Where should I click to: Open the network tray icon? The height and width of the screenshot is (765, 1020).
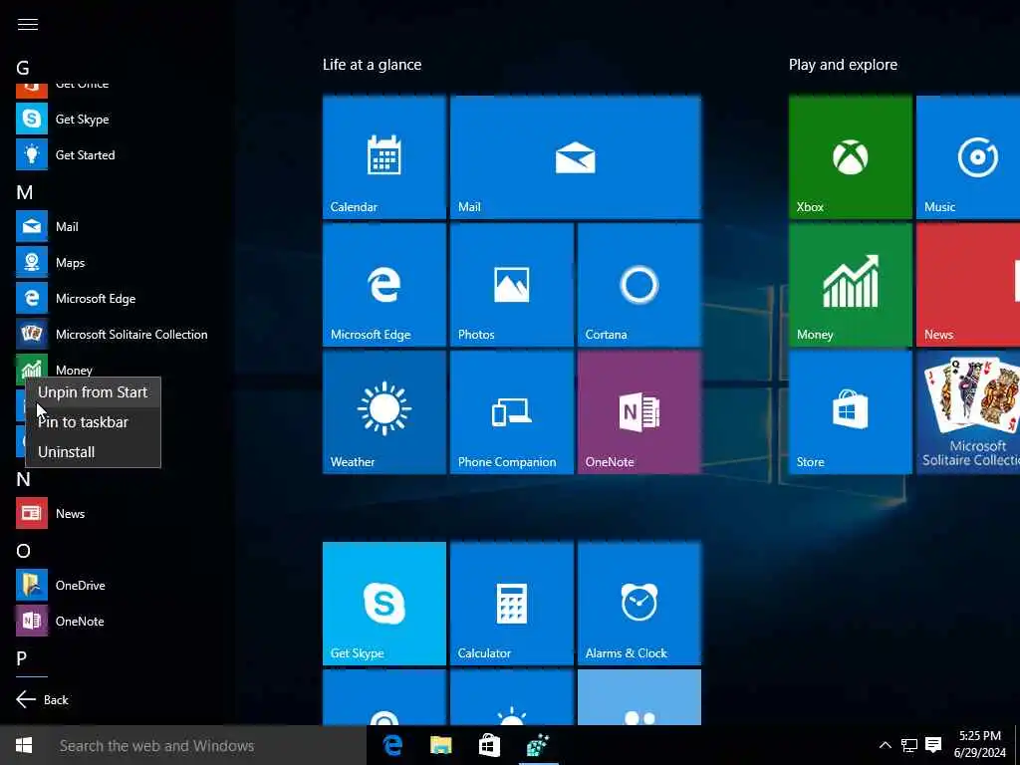(x=908, y=745)
